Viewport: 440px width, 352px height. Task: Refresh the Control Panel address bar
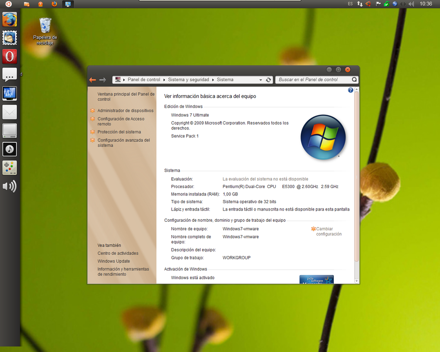pos(269,80)
